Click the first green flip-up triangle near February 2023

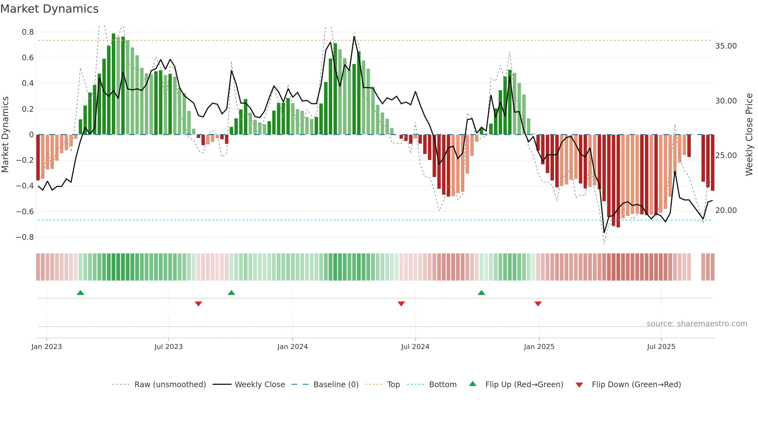click(81, 293)
